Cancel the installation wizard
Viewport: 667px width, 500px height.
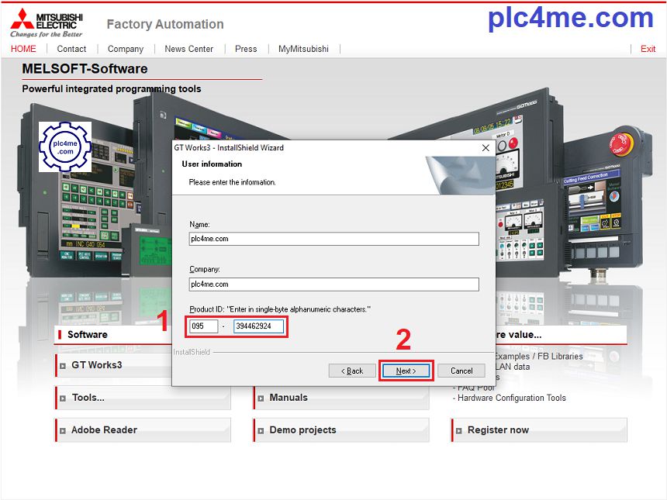461,371
